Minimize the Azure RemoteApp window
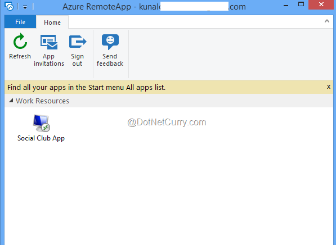The height and width of the screenshot is (245, 336). tap(286, 5)
